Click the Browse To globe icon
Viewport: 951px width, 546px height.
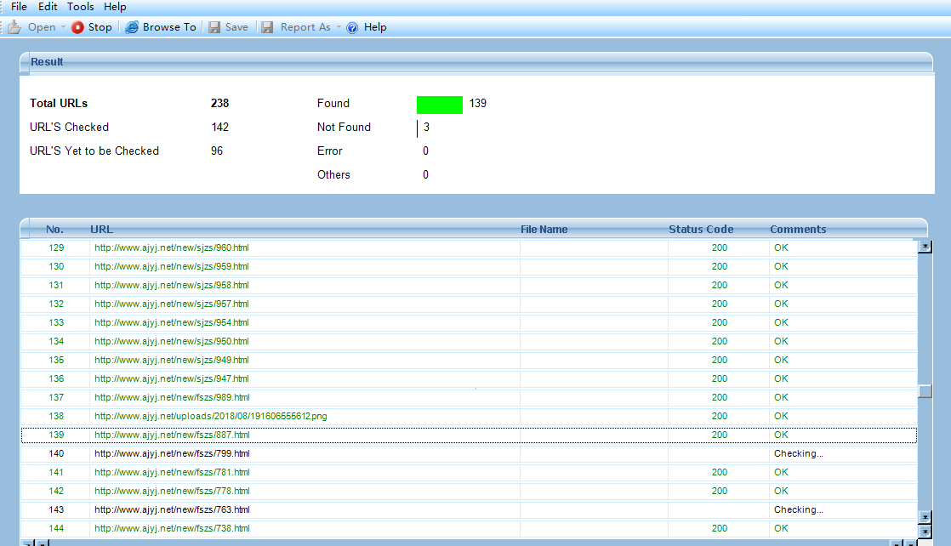(132, 27)
